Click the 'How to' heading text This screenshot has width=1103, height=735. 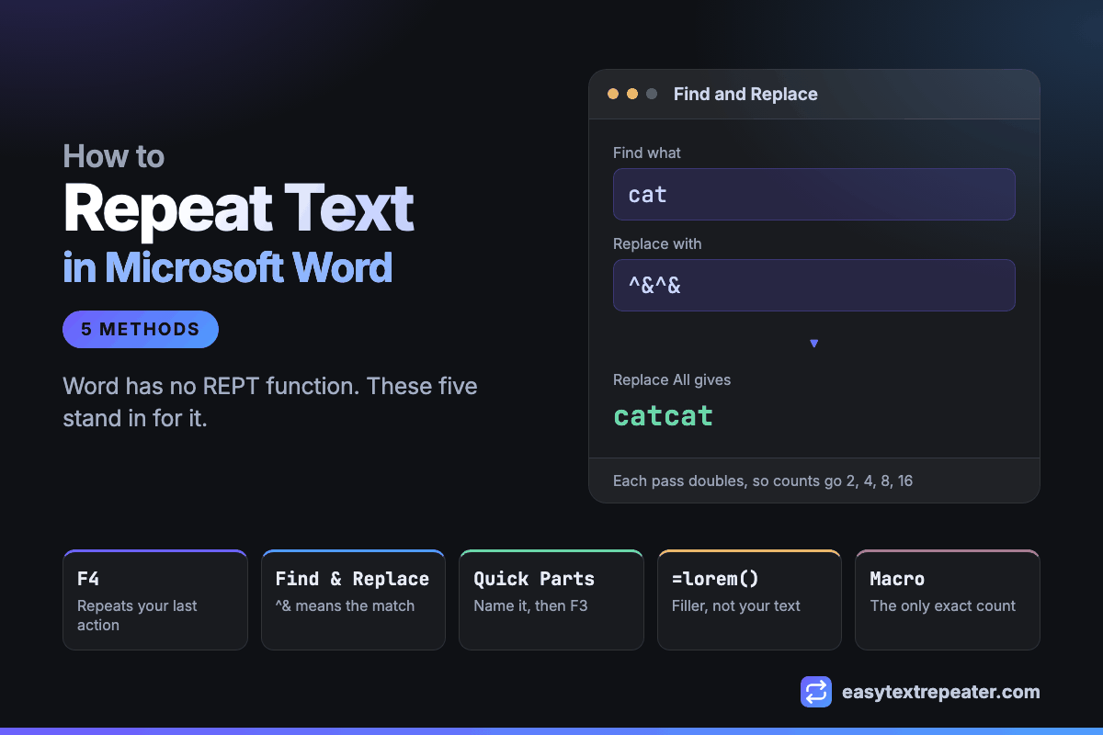pos(114,156)
